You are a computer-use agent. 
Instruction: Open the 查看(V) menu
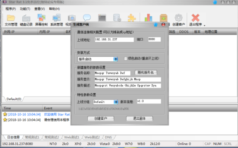40,9
